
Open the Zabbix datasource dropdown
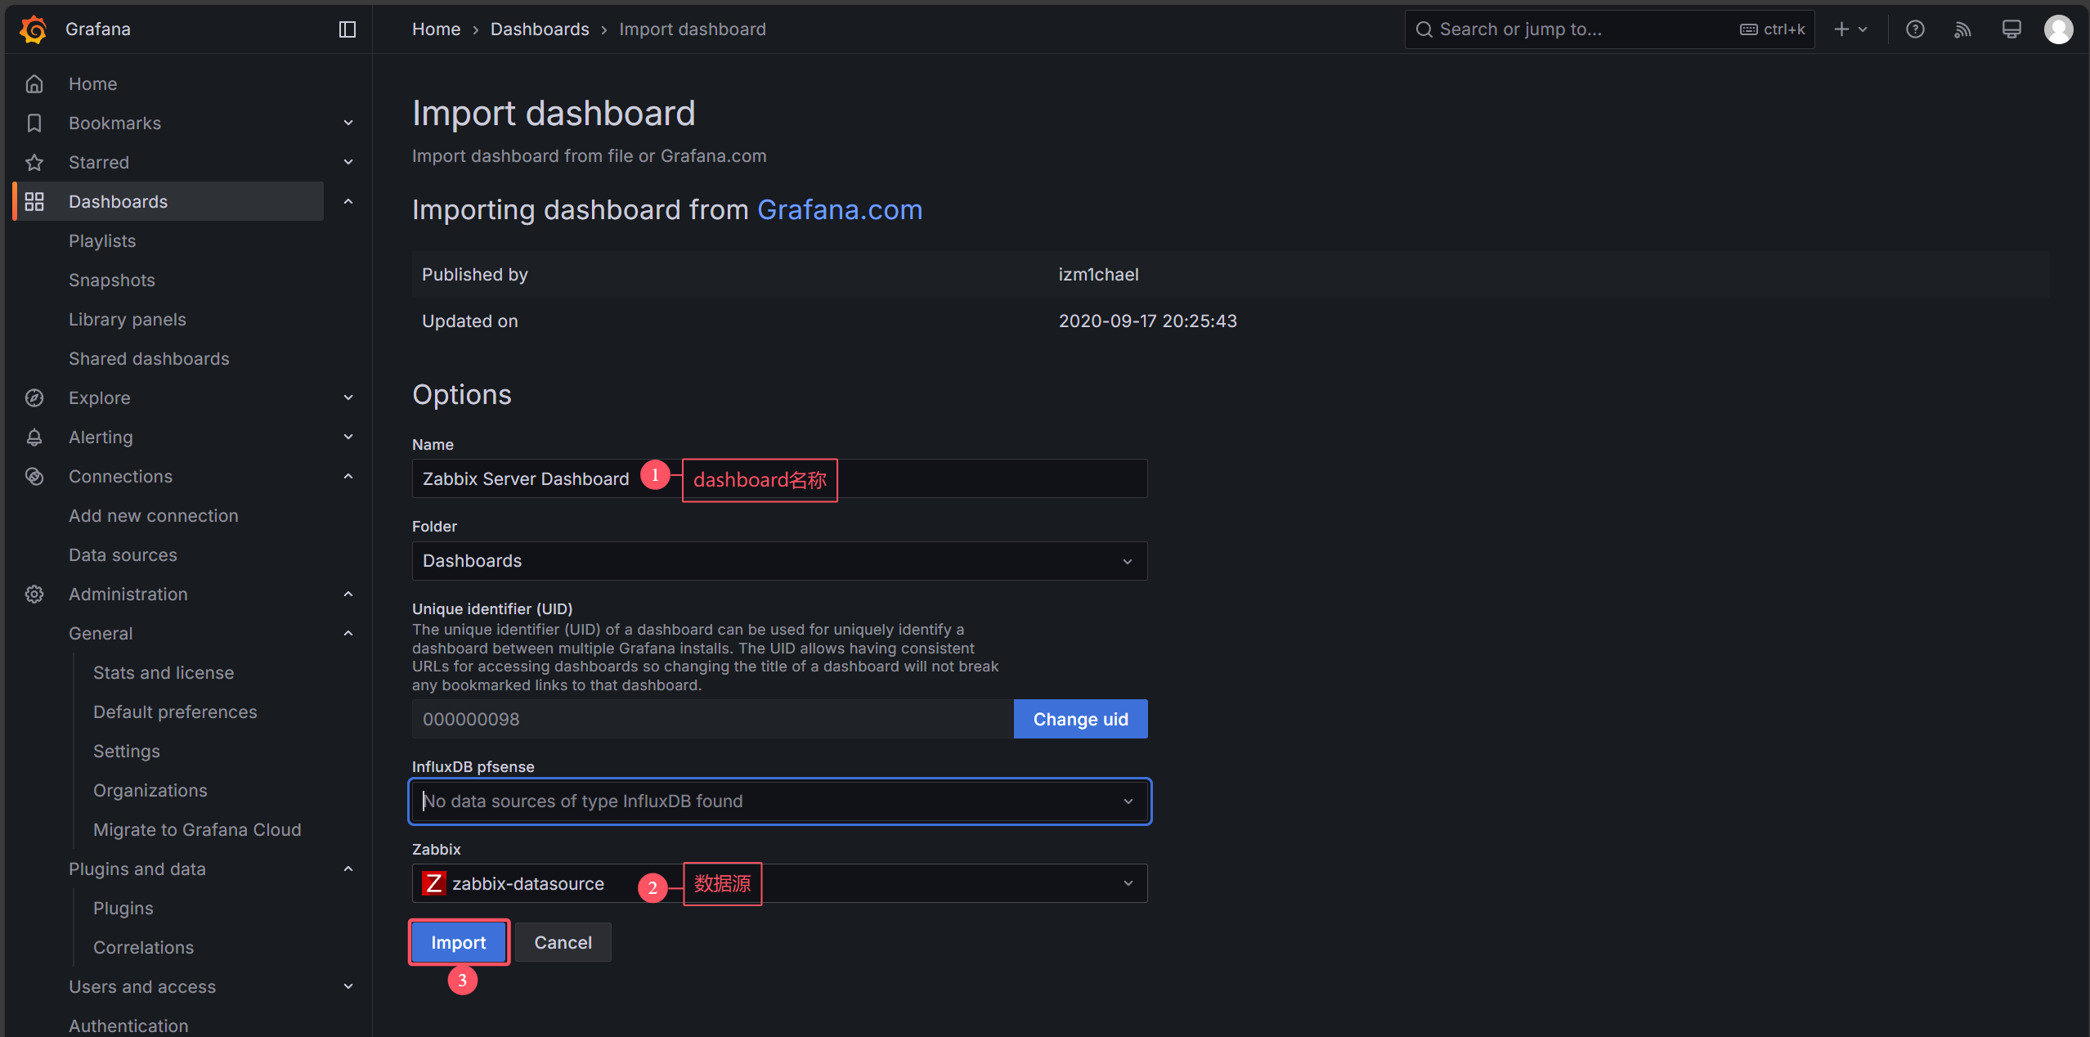point(779,883)
